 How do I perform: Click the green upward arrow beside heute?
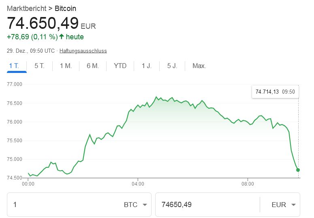pos(62,37)
